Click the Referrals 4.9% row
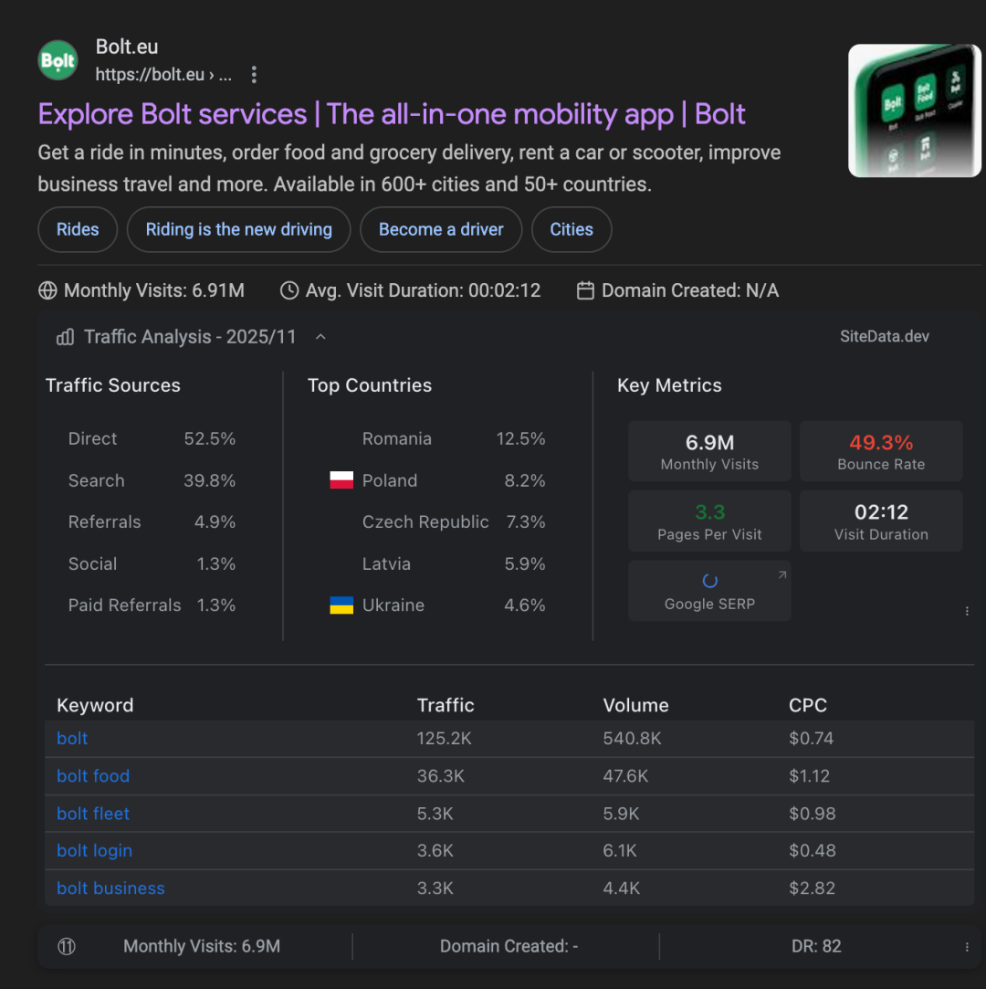The height and width of the screenshot is (989, 986). [x=152, y=521]
